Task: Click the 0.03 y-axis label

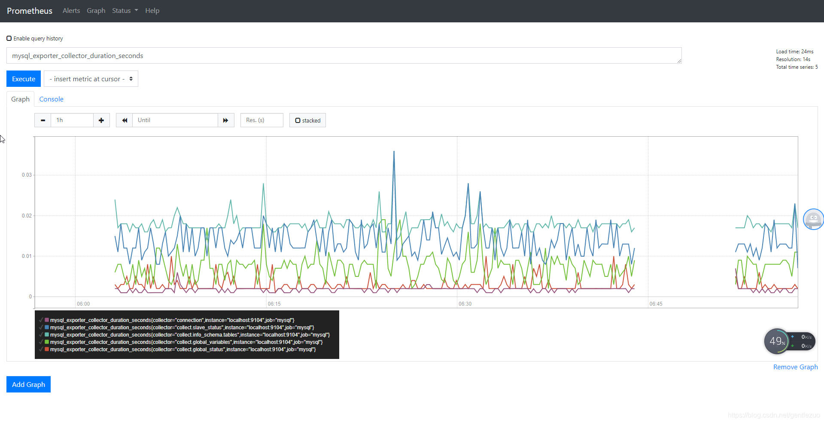Action: click(x=27, y=175)
